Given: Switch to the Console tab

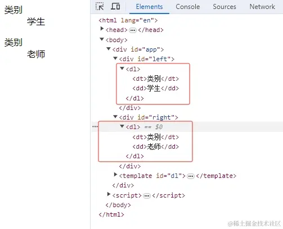Looking at the screenshot, I should point(188,7).
